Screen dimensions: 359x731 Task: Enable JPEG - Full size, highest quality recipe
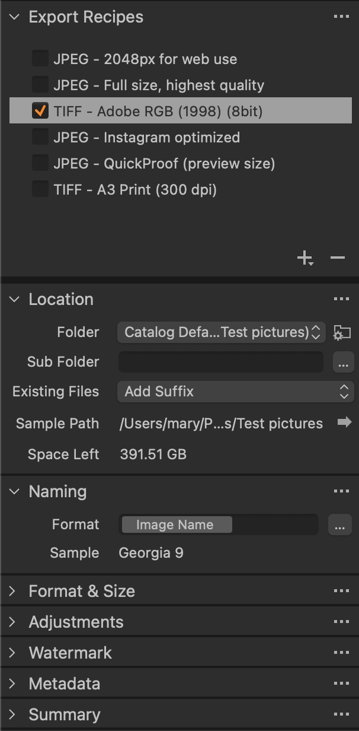[x=40, y=85]
